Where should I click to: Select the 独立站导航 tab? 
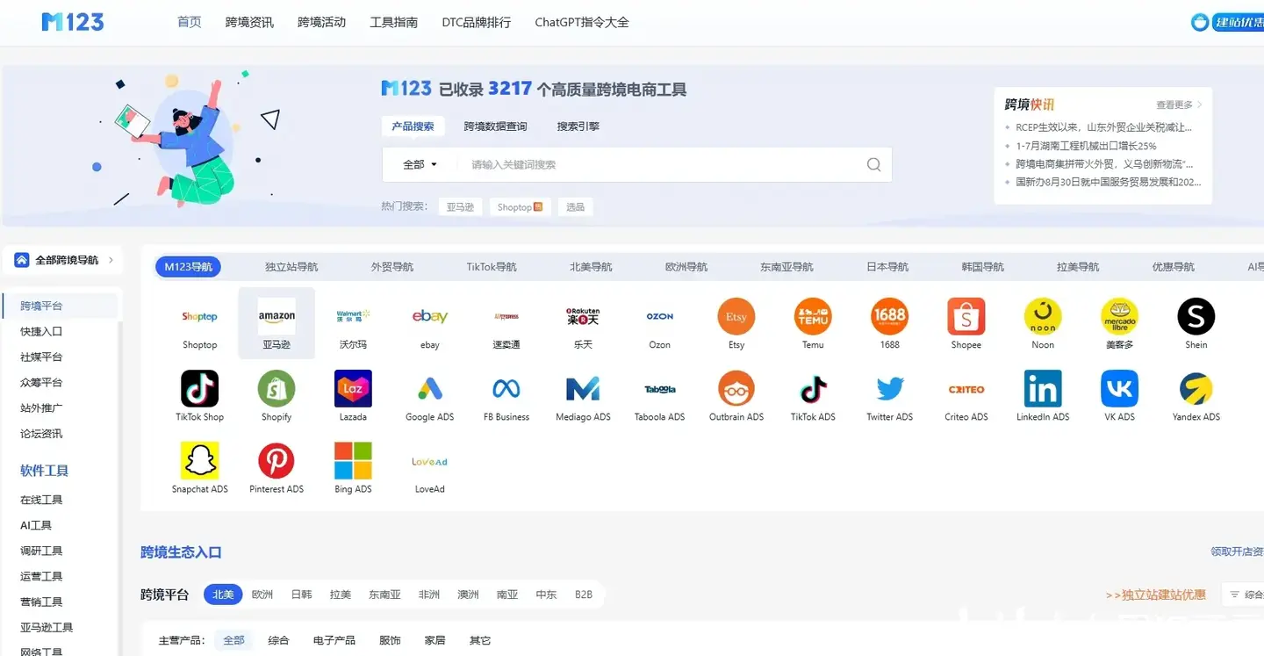point(291,267)
